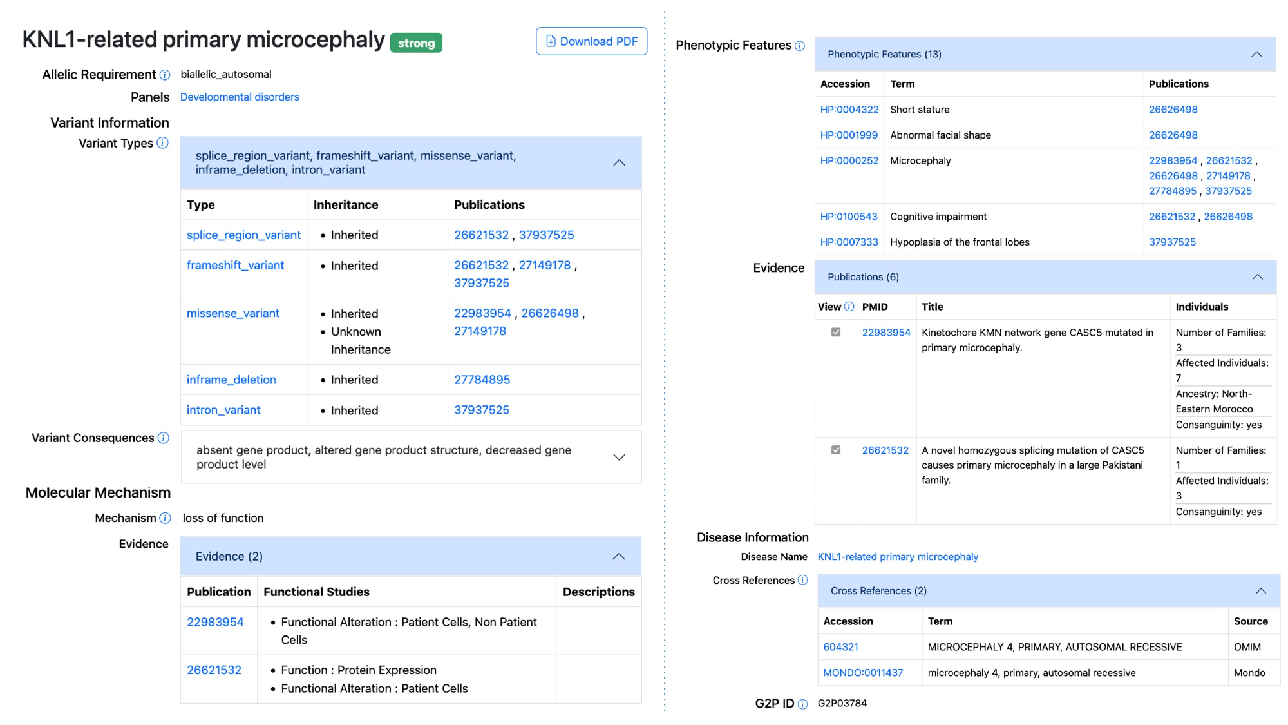
Task: Click the Download PDF button
Action: tap(591, 41)
